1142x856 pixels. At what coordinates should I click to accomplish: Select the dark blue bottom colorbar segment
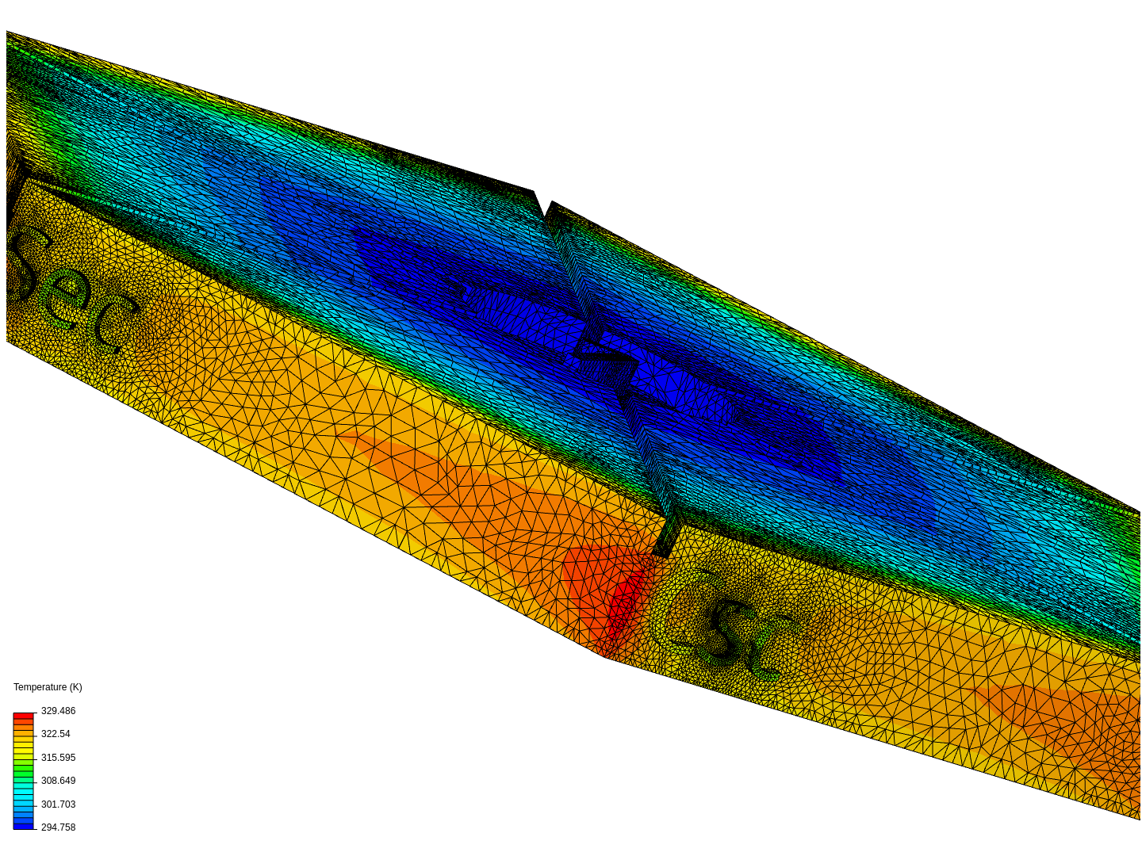click(x=25, y=826)
